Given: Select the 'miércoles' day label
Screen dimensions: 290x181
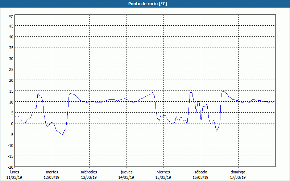Looking at the screenshot, I should tap(89, 172).
